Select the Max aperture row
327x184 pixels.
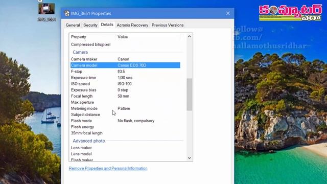[x=125, y=102]
